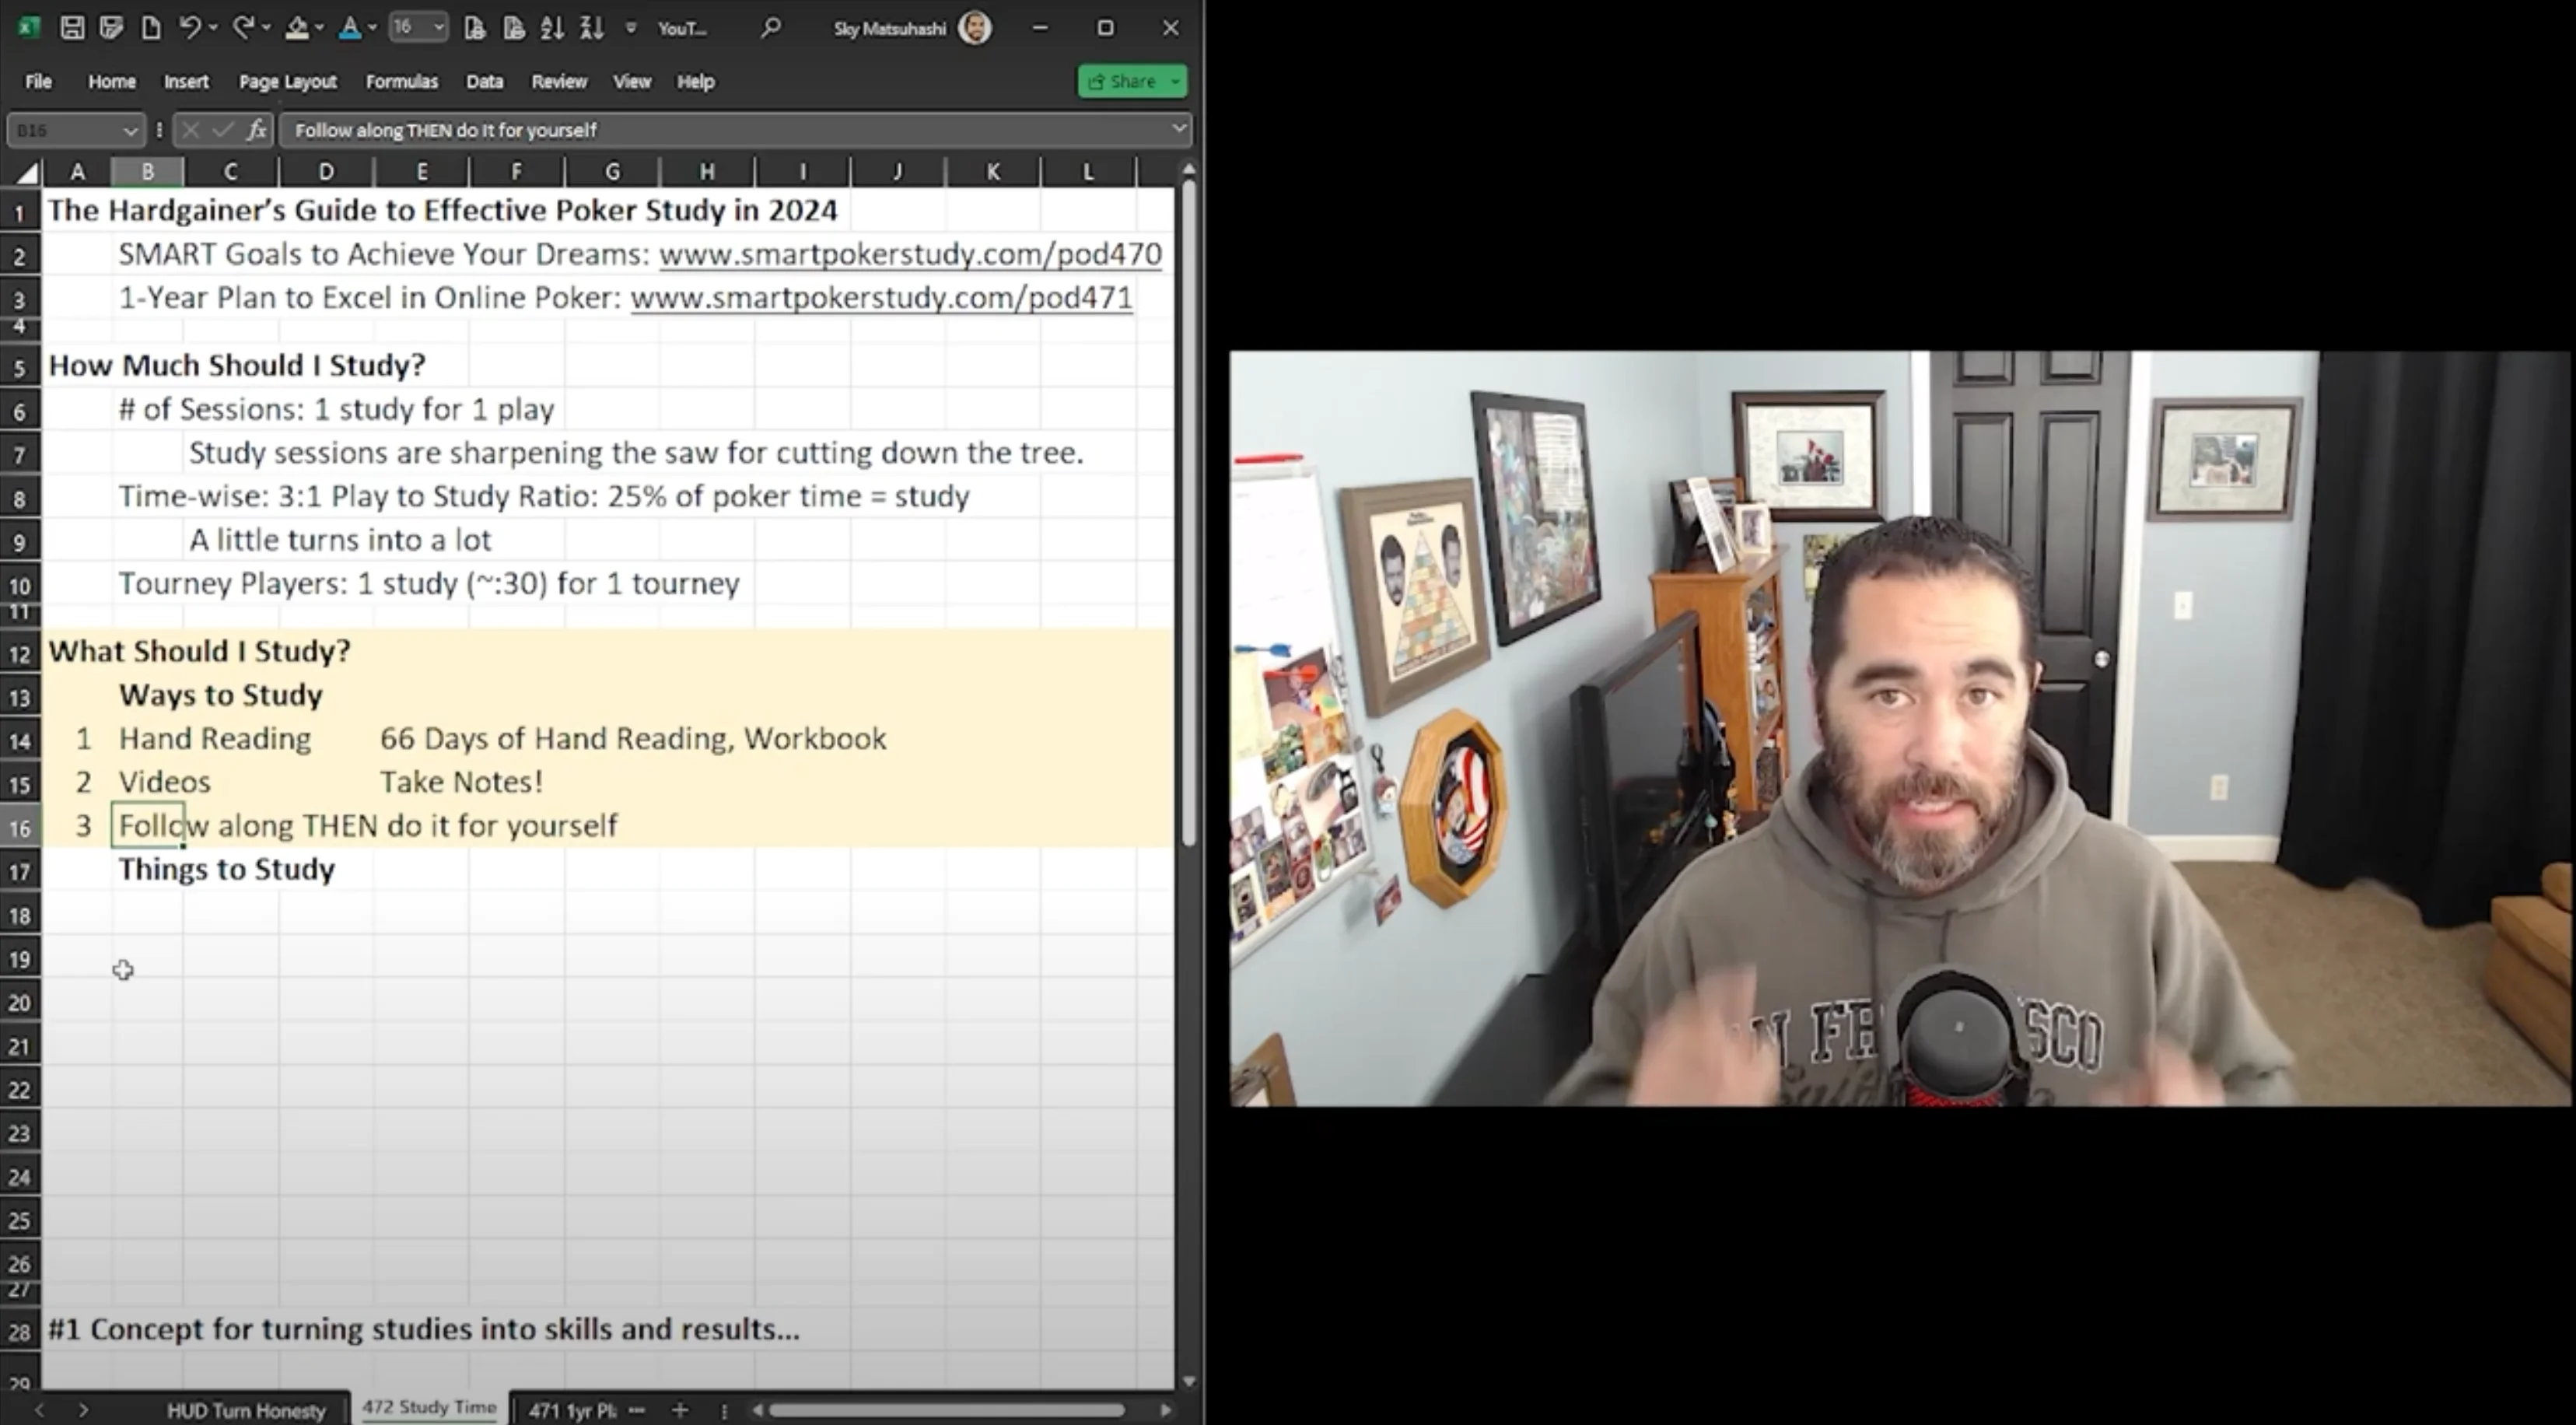Image resolution: width=2576 pixels, height=1425 pixels.
Task: Click the New blank document icon
Action: tap(151, 28)
